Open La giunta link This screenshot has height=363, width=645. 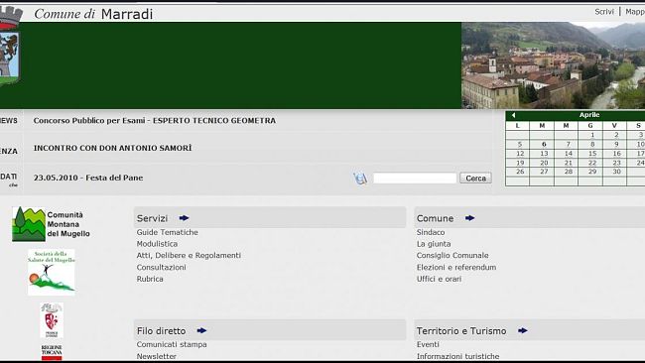click(434, 244)
